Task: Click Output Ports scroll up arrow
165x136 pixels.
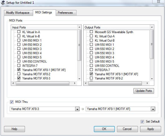Action: pyautogui.click(x=152, y=27)
